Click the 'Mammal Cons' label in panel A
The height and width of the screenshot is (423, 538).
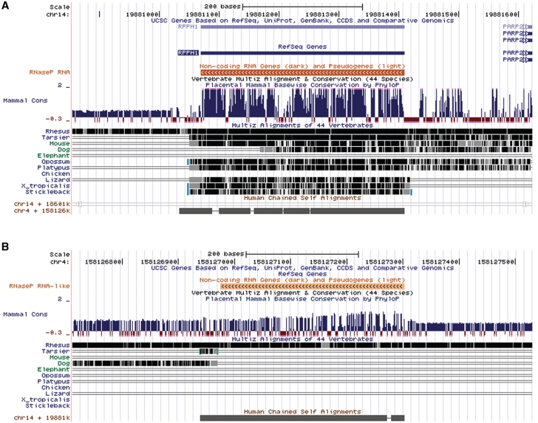point(25,100)
